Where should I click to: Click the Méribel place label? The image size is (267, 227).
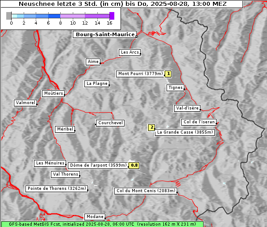tap(65, 129)
